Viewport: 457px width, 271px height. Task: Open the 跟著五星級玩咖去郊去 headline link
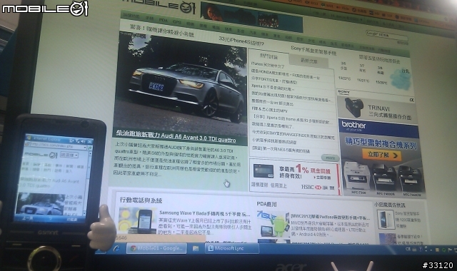click(379, 58)
